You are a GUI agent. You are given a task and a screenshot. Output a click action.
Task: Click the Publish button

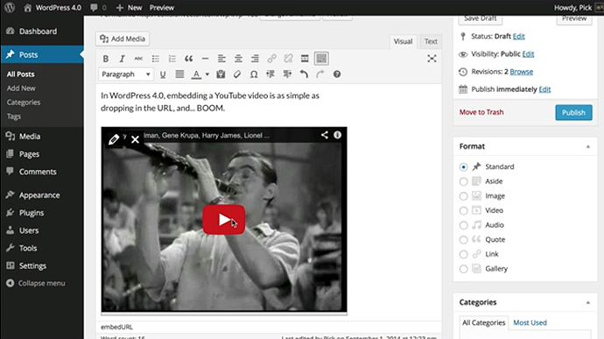[573, 113]
